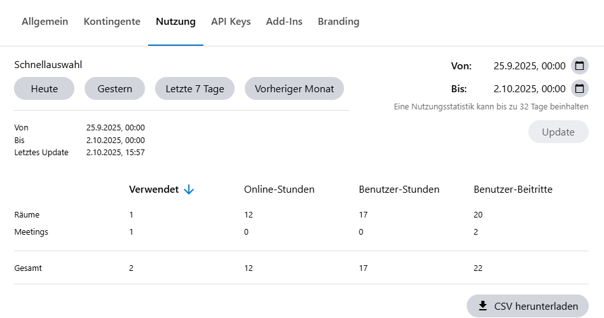
Task: Switch to the Branding tab
Action: click(x=338, y=22)
